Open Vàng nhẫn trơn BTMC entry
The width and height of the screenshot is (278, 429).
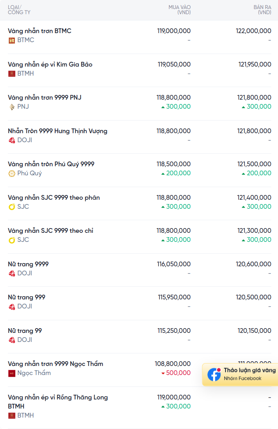click(x=39, y=31)
